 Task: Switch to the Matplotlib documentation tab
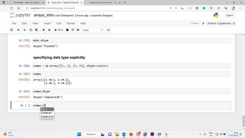click(x=103, y=3)
